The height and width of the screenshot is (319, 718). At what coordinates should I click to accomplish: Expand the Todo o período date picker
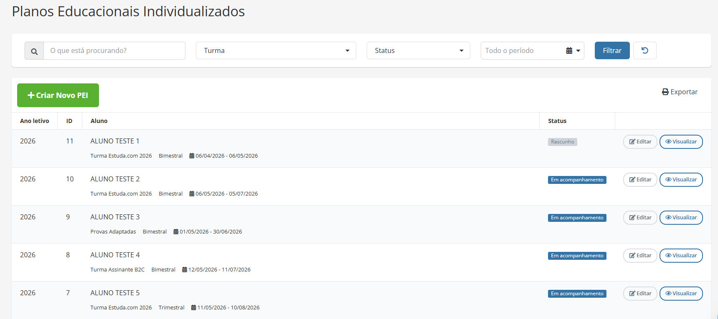click(x=533, y=50)
